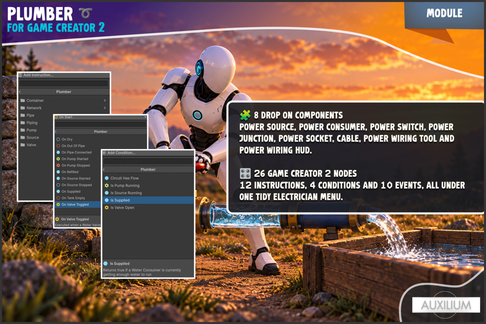
Task: Click the Add Condition search field
Action: [x=148, y=161]
